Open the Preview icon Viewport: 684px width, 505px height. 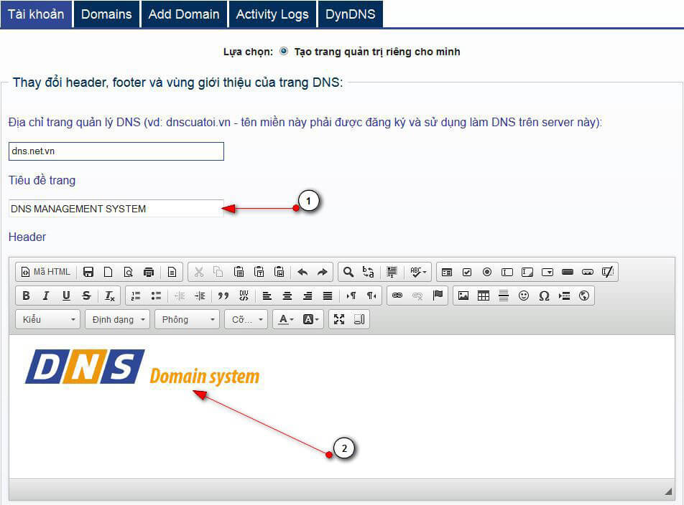pos(128,272)
